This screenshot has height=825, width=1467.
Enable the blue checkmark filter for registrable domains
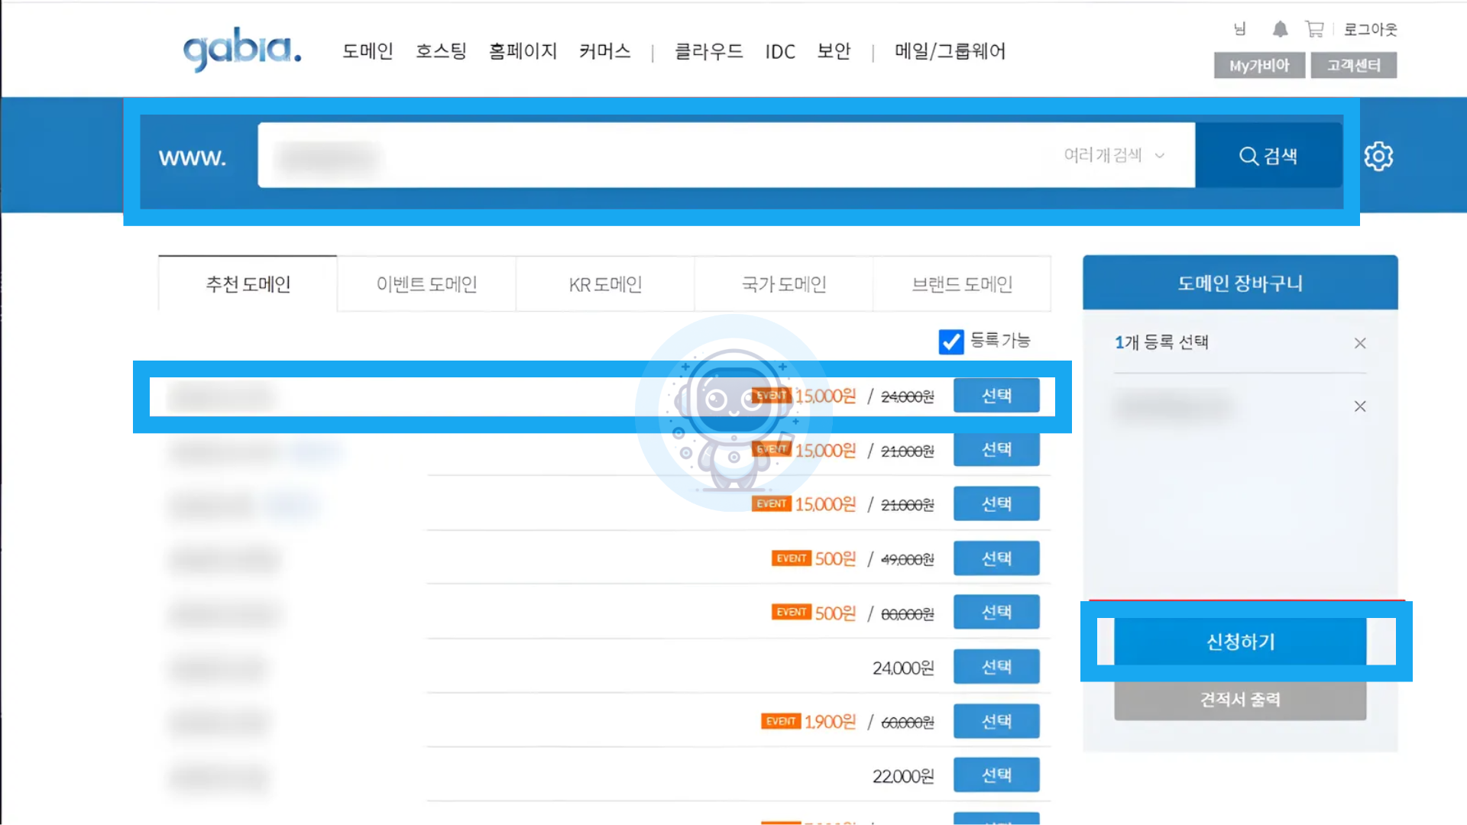951,341
